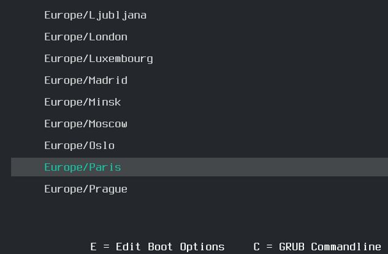Choose the Europe/Moscow timezone
Screen dimensions: 388x254
86,124
